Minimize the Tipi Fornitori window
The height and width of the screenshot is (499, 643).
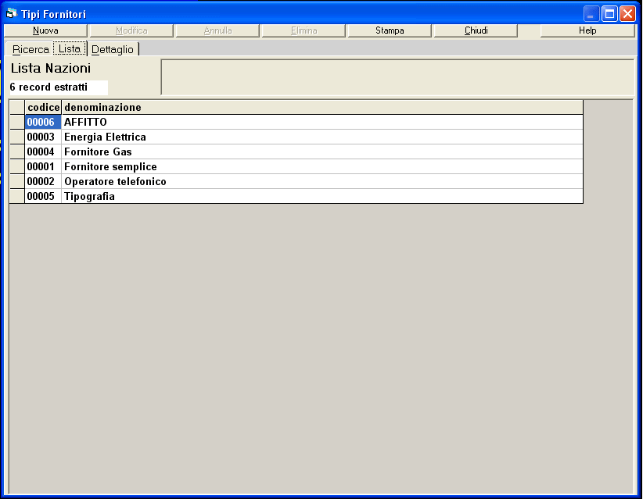point(591,14)
